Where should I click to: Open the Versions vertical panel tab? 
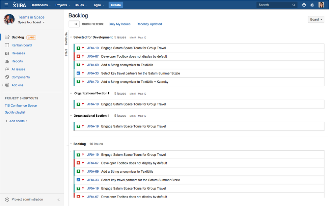coord(66,39)
